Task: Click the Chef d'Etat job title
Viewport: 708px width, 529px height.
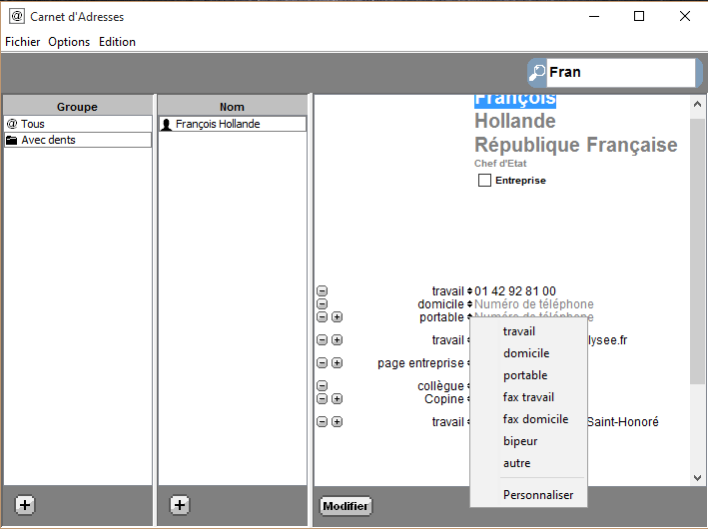Action: pos(500,164)
